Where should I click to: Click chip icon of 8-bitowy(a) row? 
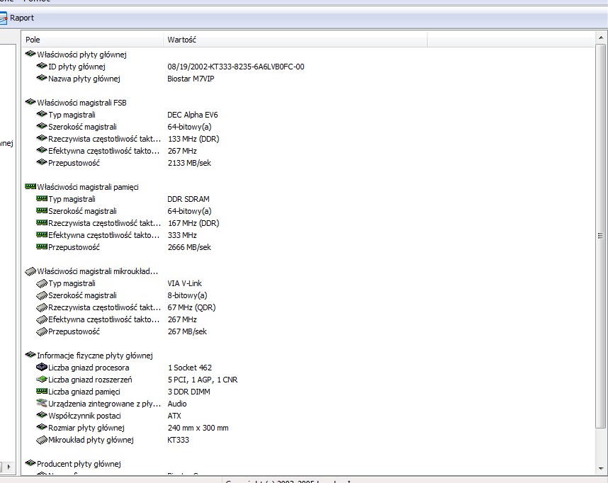(x=42, y=295)
